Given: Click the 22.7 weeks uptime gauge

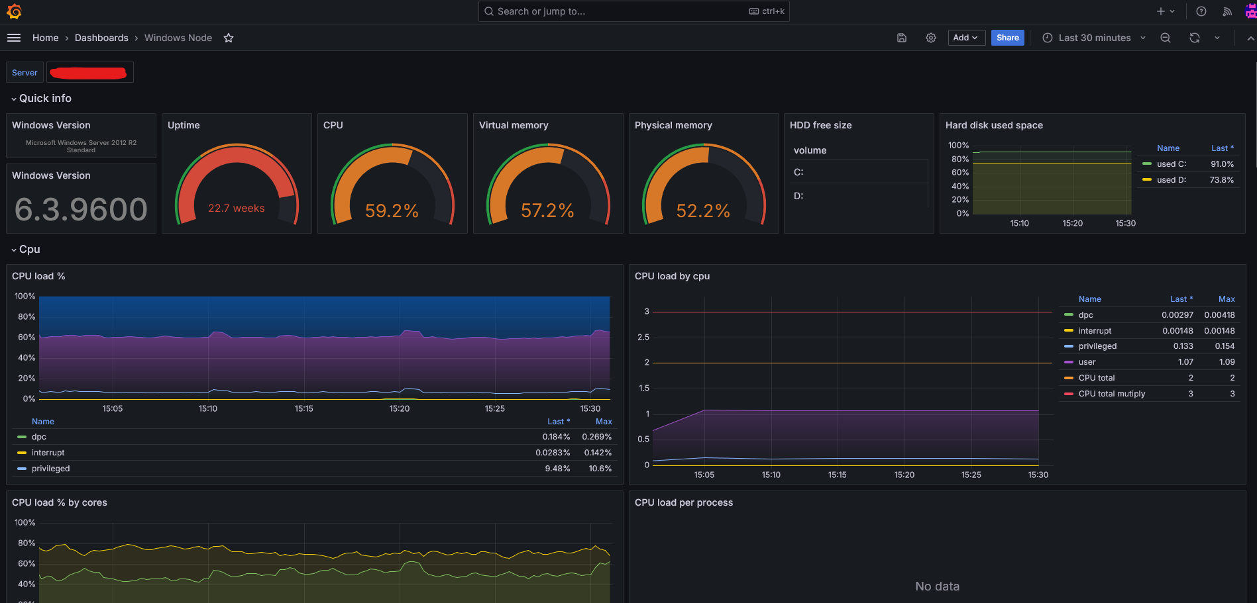Looking at the screenshot, I should coord(237,185).
